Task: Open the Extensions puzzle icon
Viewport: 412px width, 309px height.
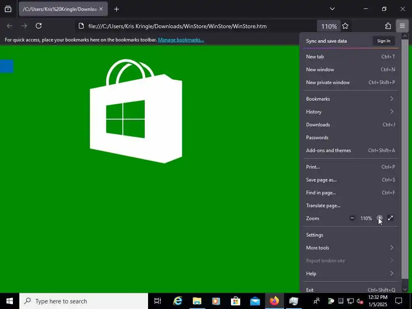Action: point(388,26)
